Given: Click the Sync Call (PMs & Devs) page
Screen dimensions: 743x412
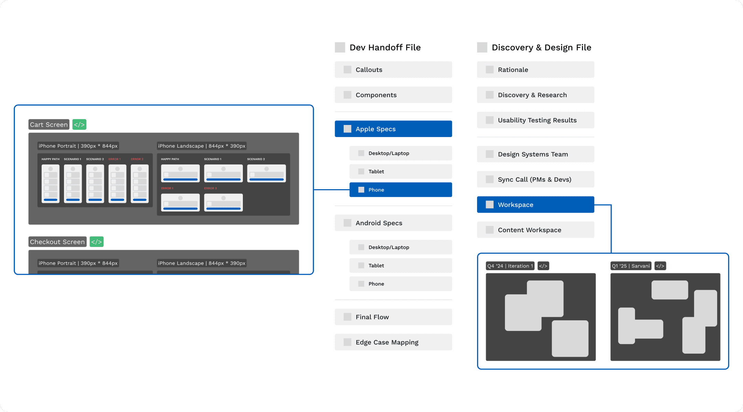Looking at the screenshot, I should 535,180.
